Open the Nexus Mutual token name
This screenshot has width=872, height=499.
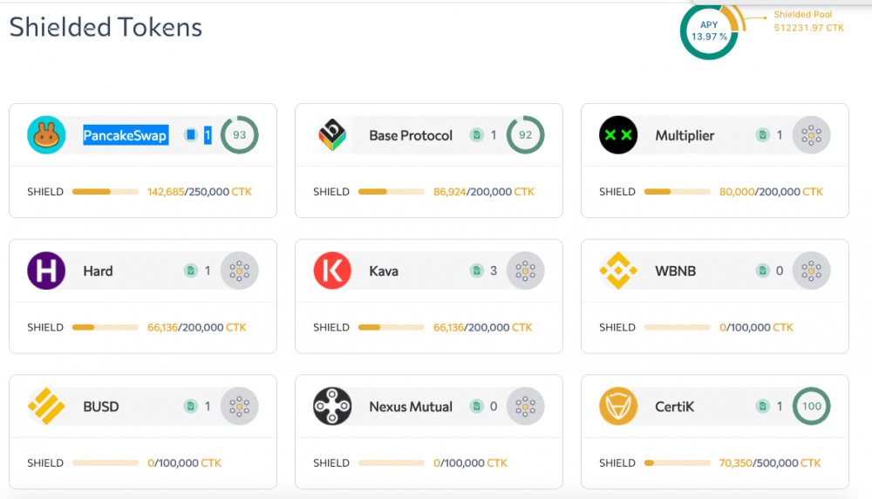coord(411,407)
